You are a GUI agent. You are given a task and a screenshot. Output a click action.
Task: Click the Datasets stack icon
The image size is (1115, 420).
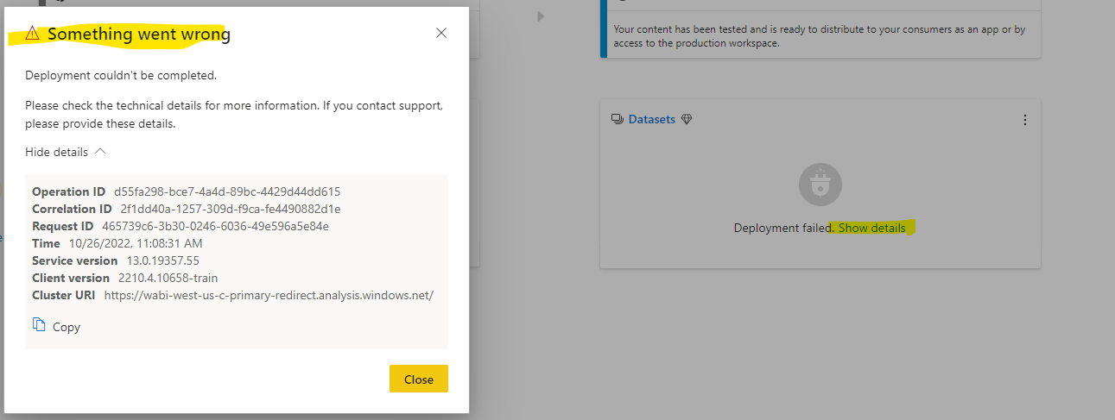click(617, 120)
